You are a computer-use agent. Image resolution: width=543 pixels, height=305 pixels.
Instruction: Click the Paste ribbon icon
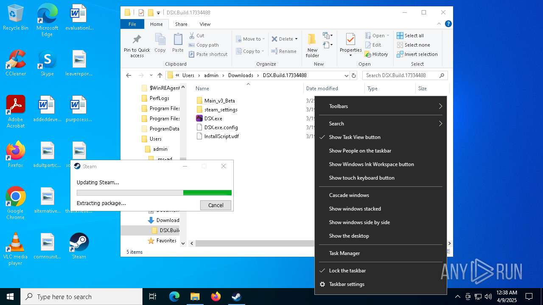point(178,43)
